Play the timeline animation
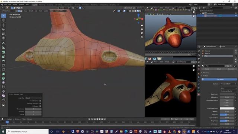 100,119
